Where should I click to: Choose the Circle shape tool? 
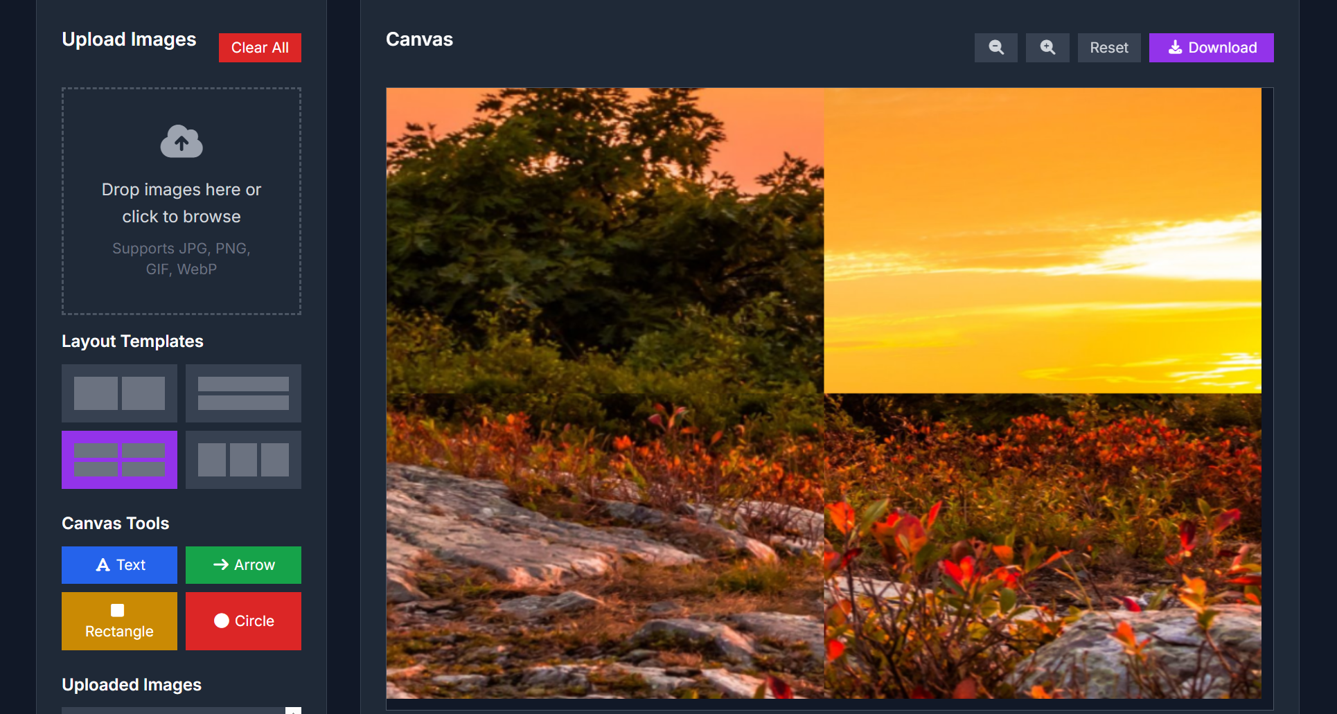(243, 621)
